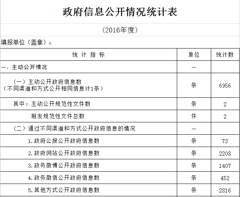This screenshot has height=197, width=240.
Task: Select the 政府公报公开政府信息数 cell
Action: point(64,141)
